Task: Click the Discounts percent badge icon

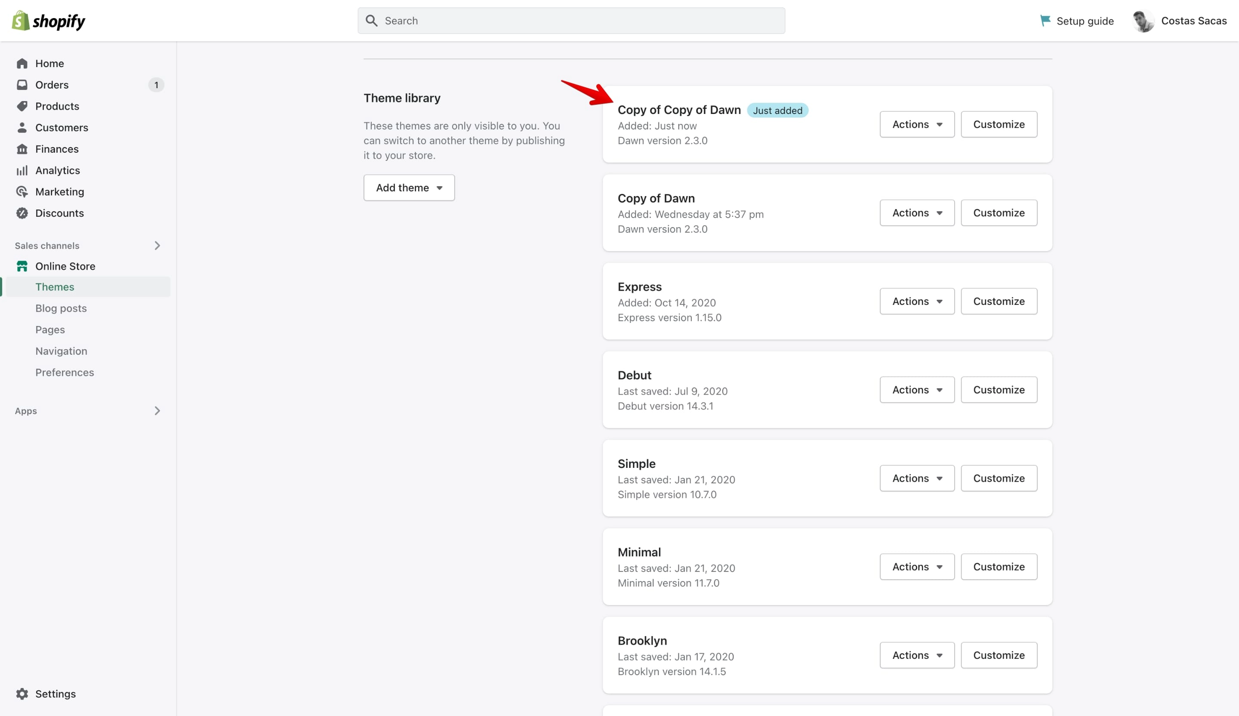Action: (22, 213)
